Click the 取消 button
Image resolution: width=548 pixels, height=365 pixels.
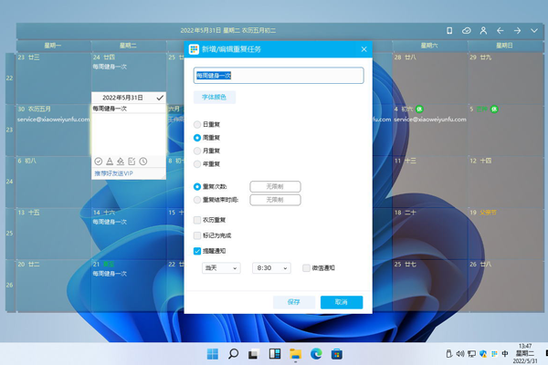tap(341, 302)
